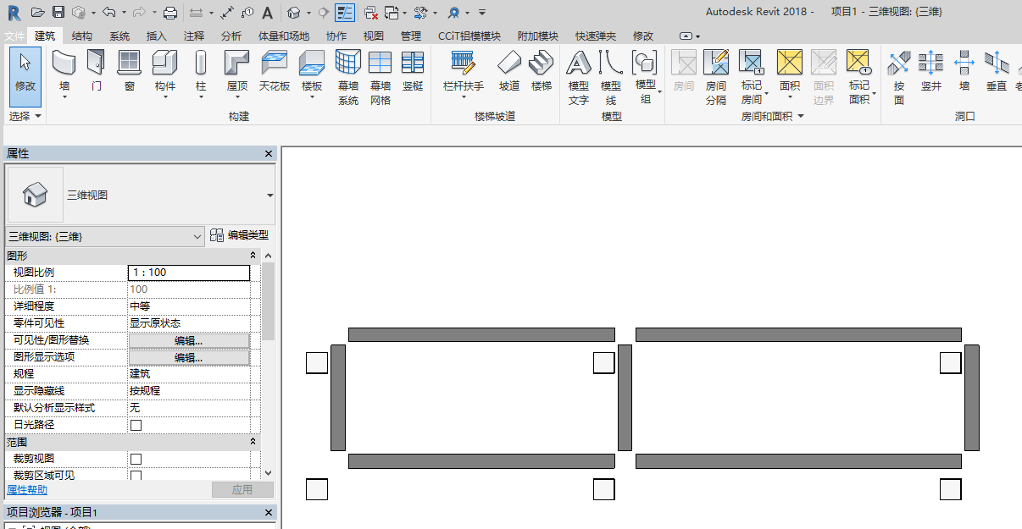Open the 3D view house icon dropdown arrow
The image size is (1022, 529).
(308, 13)
